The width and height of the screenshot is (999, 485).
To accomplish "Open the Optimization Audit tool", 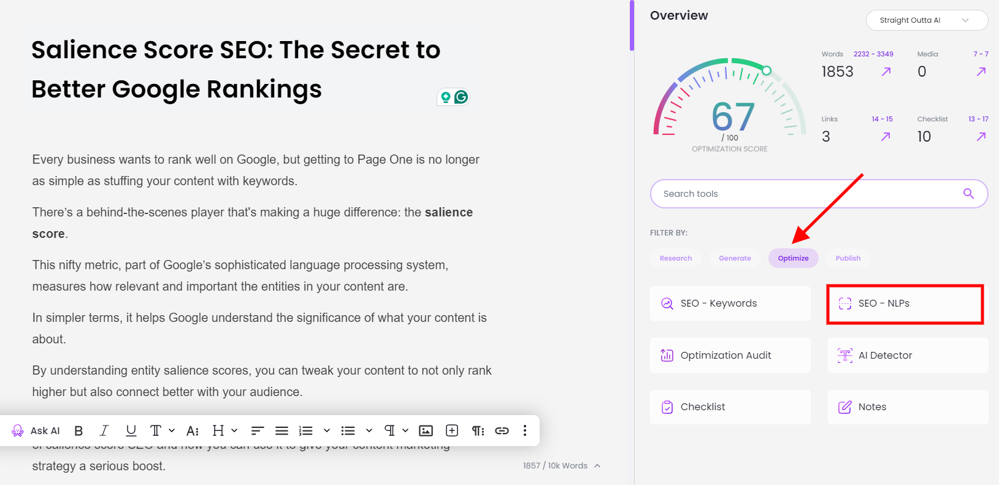I will pos(730,355).
